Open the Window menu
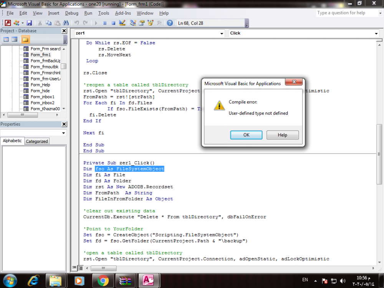 click(145, 13)
